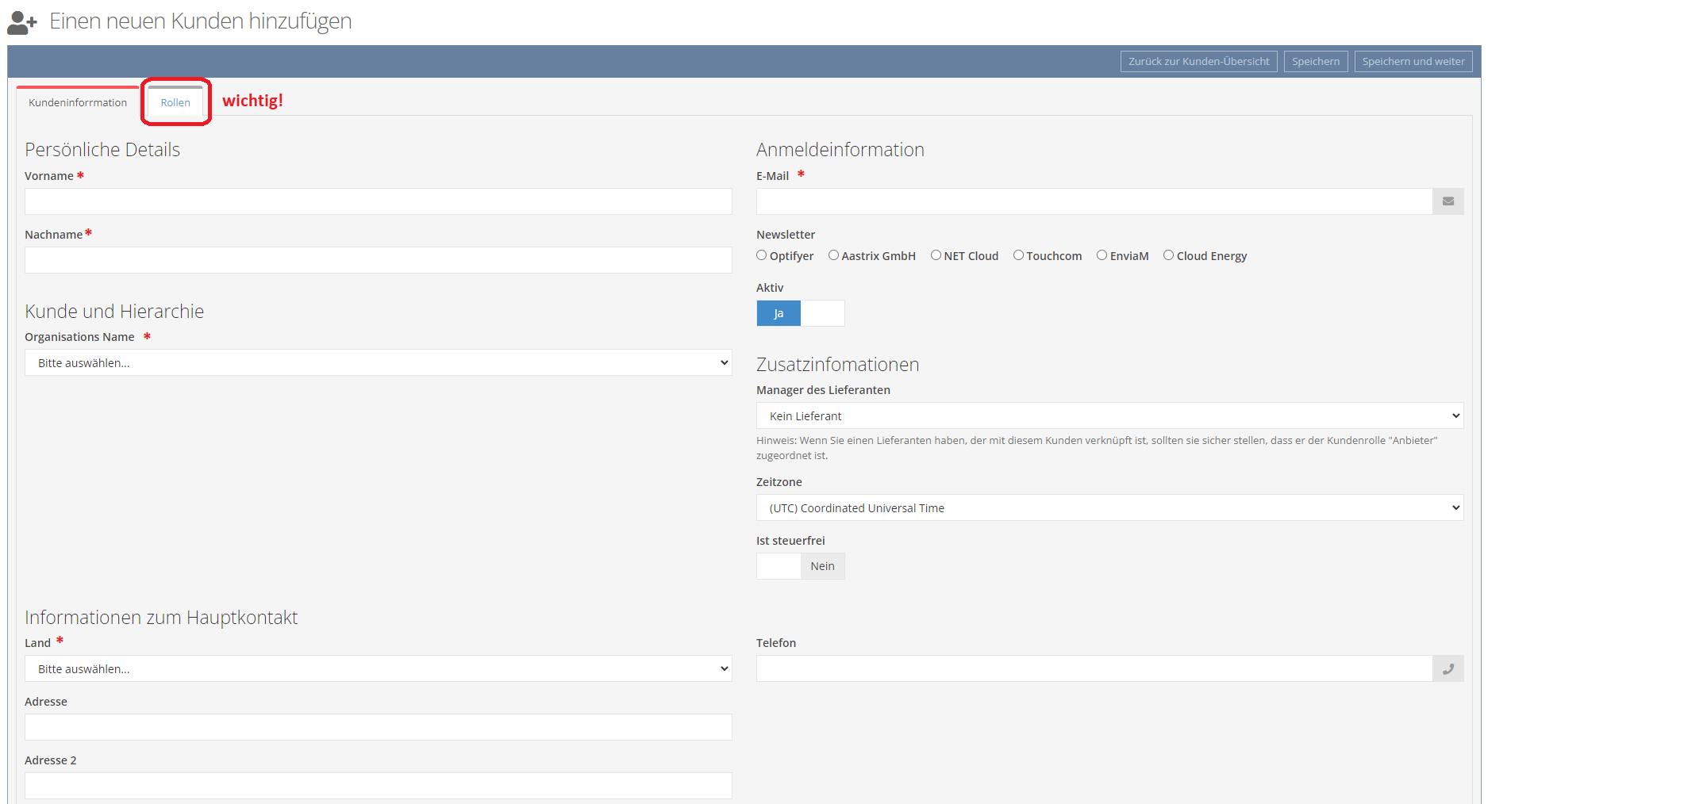Select the Optifyer newsletter radio button
Viewport: 1684px width, 804px height.
pos(762,255)
